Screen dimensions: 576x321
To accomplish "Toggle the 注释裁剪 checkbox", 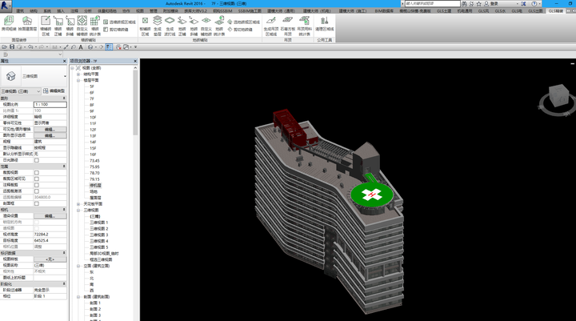I will [36, 185].
